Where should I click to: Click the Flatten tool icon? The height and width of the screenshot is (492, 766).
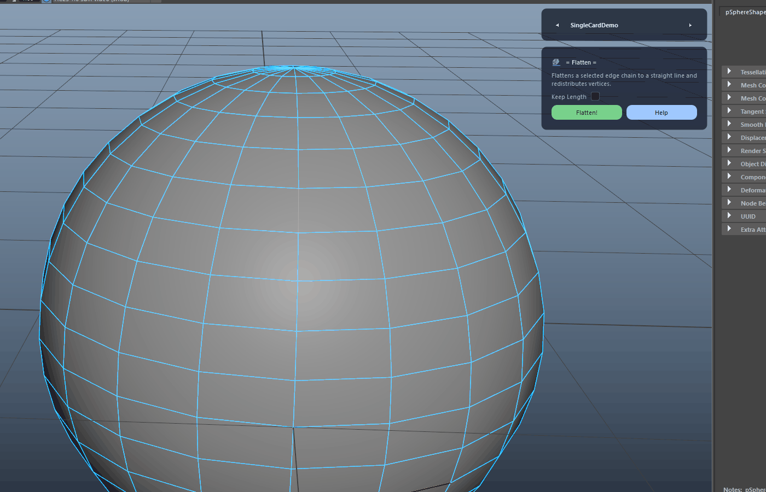click(556, 62)
